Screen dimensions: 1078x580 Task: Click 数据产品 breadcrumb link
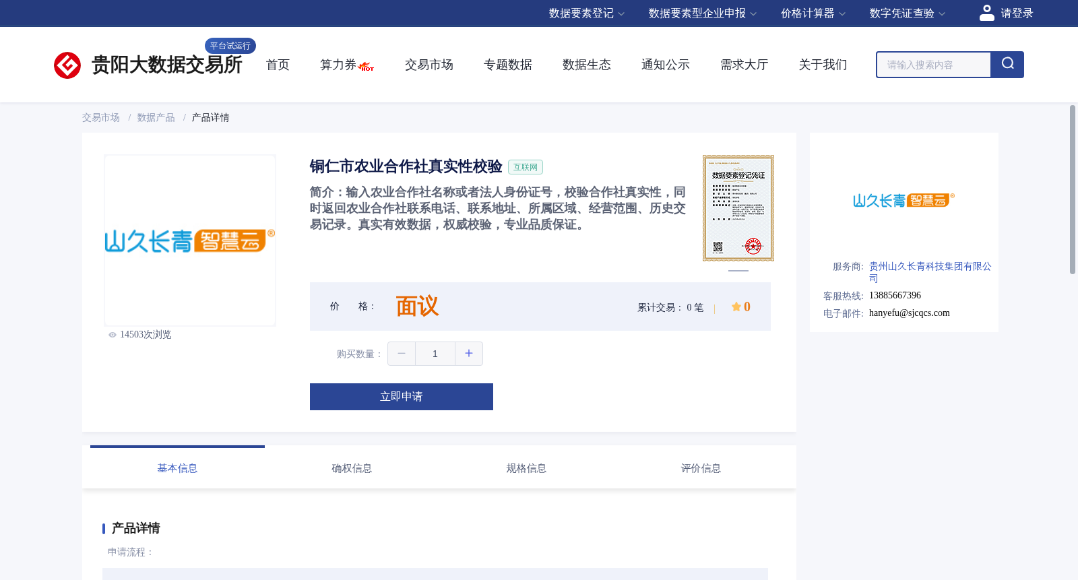click(156, 118)
